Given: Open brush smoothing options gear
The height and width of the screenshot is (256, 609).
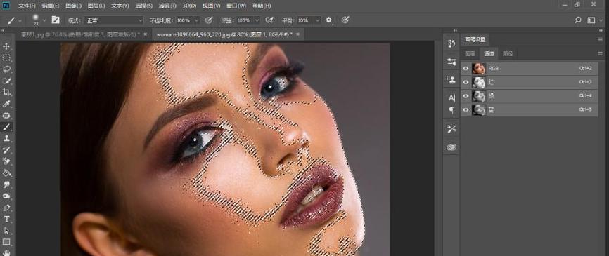Looking at the screenshot, I should point(328,20).
